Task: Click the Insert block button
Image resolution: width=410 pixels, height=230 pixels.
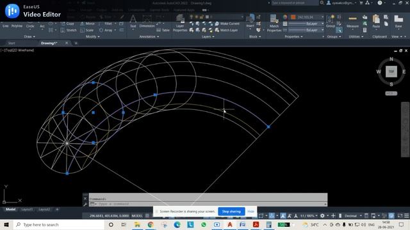Action: pos(250,21)
